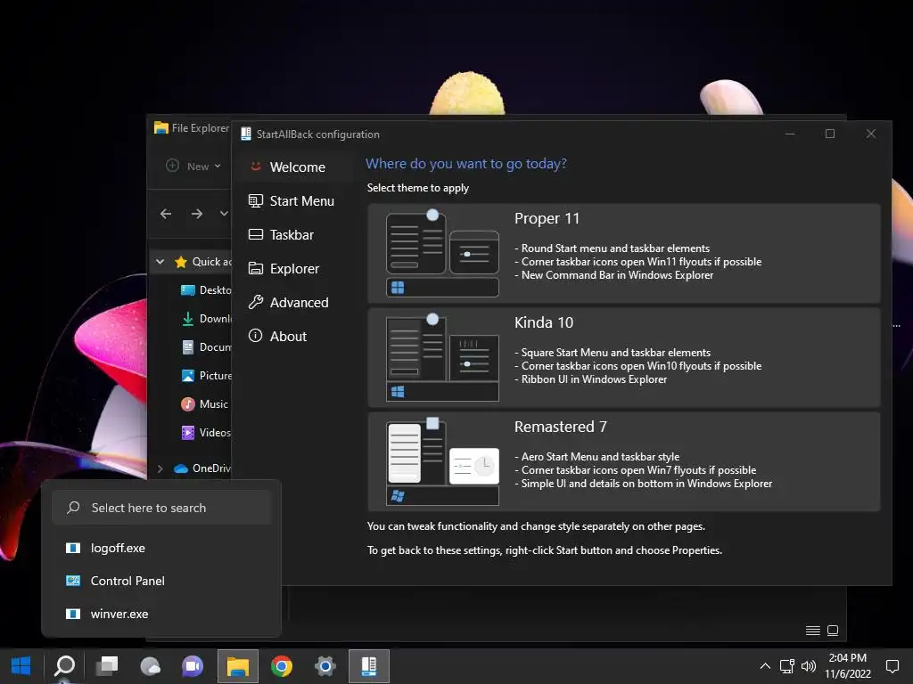Open Task View from the taskbar
The width and height of the screenshot is (913, 684).
107,666
